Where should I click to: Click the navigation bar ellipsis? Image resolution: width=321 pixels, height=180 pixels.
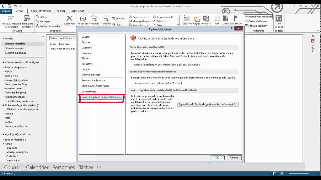(x=99, y=167)
